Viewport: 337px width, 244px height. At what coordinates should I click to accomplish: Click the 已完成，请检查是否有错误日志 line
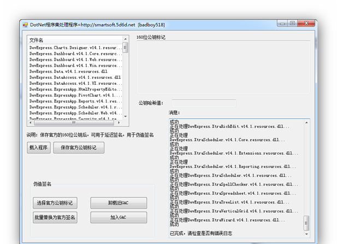[201, 234]
